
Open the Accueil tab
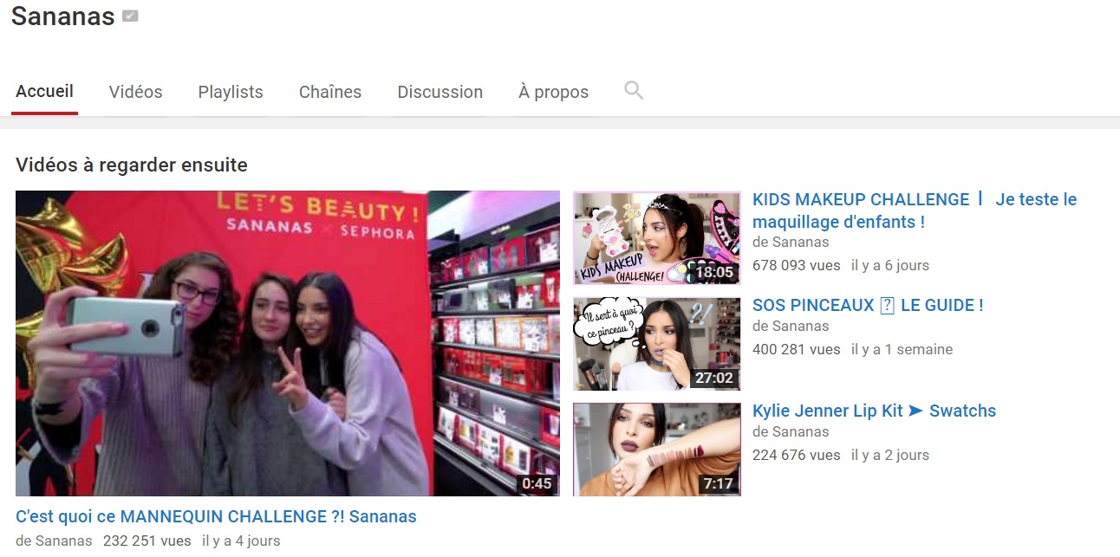click(44, 91)
